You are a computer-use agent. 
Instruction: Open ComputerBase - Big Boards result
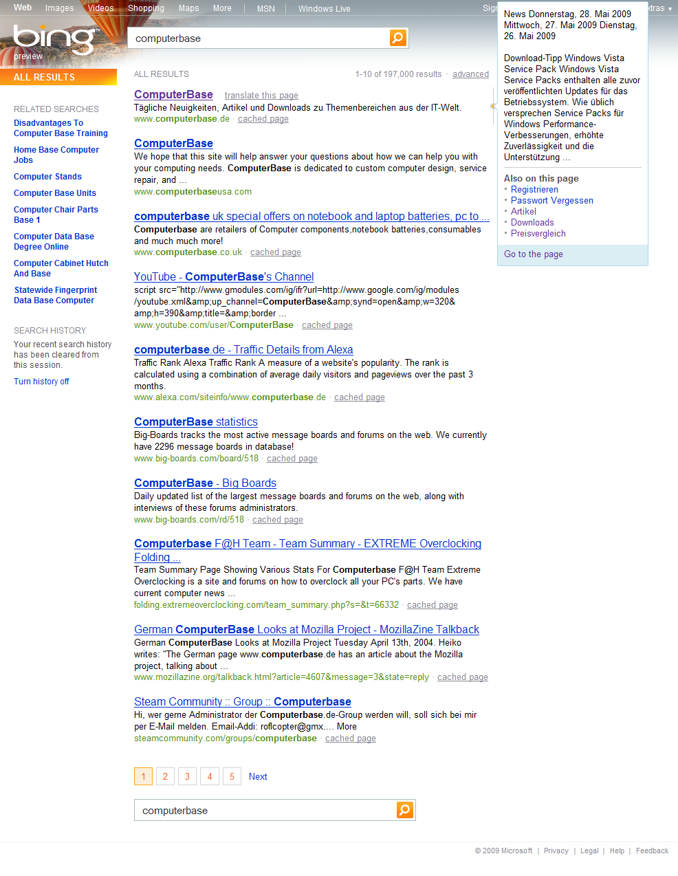click(205, 483)
